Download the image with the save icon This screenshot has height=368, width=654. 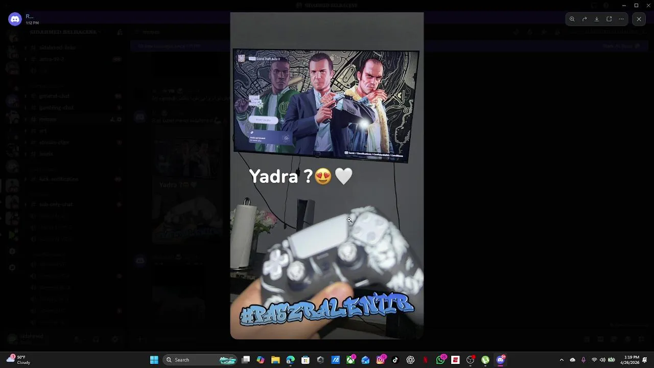coord(597,19)
